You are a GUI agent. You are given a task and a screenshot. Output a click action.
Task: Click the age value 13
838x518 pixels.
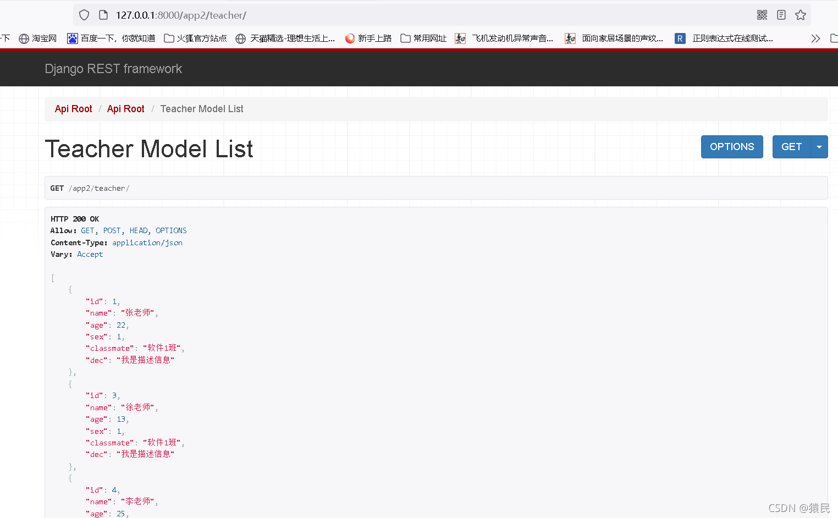(x=121, y=419)
